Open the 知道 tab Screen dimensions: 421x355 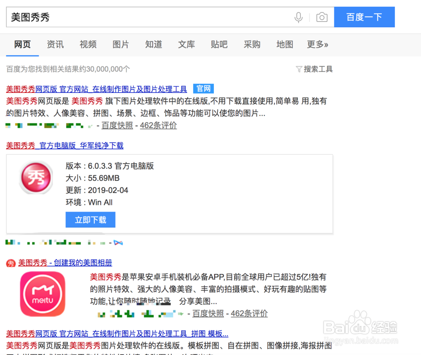point(154,44)
